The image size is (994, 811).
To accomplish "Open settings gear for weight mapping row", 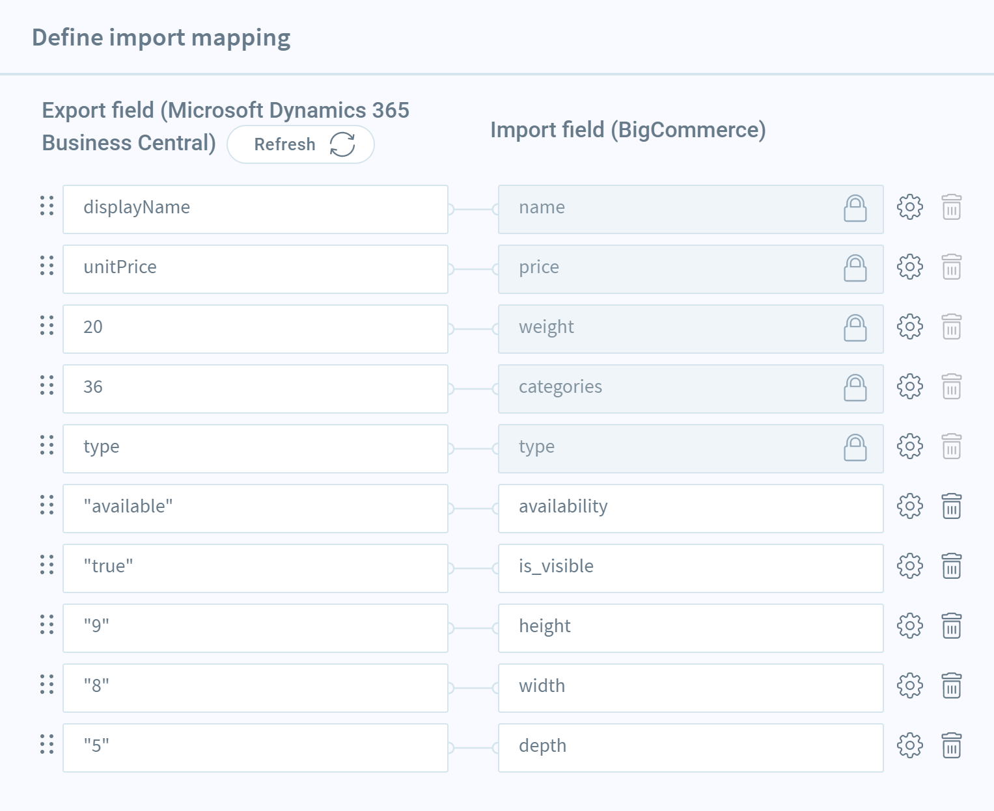I will coord(909,327).
